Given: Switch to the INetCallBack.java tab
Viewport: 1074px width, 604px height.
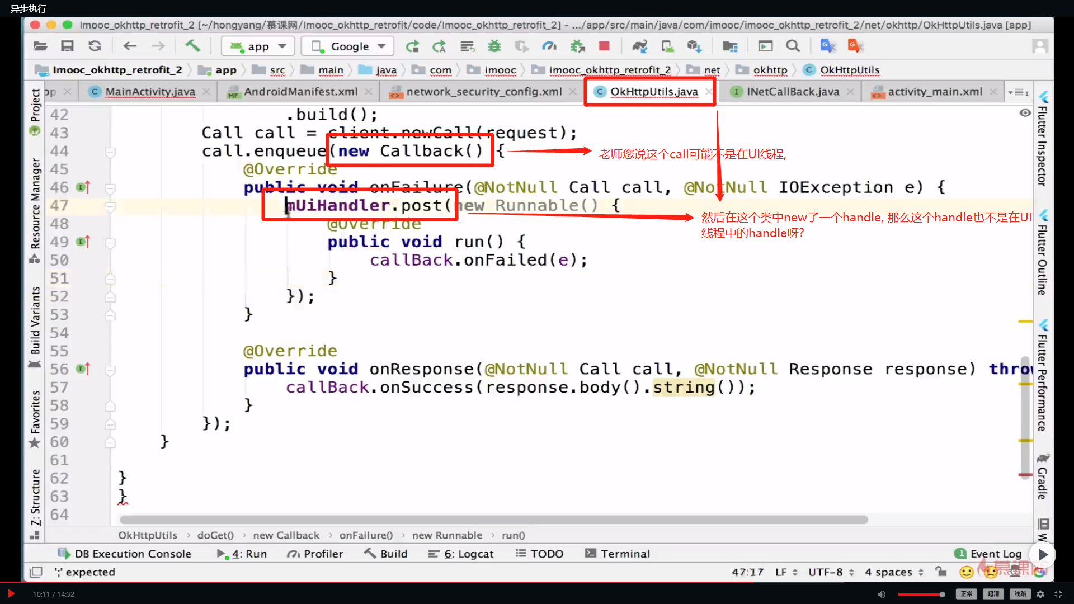Looking at the screenshot, I should [793, 92].
